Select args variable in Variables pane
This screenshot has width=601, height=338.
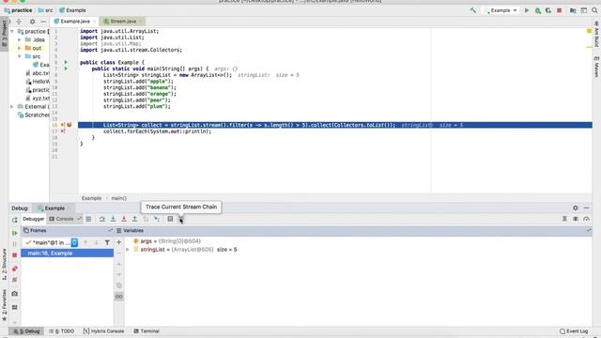166,241
